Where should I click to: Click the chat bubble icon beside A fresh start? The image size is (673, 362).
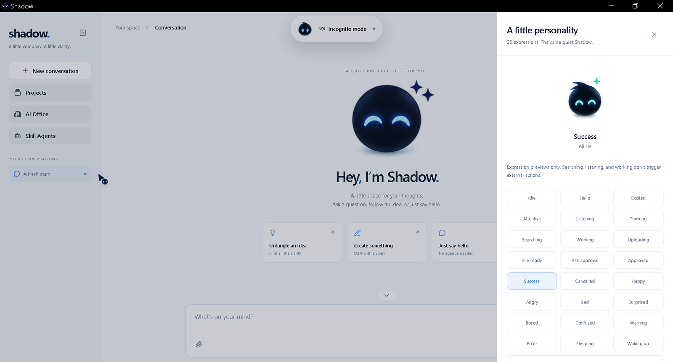[x=17, y=174]
